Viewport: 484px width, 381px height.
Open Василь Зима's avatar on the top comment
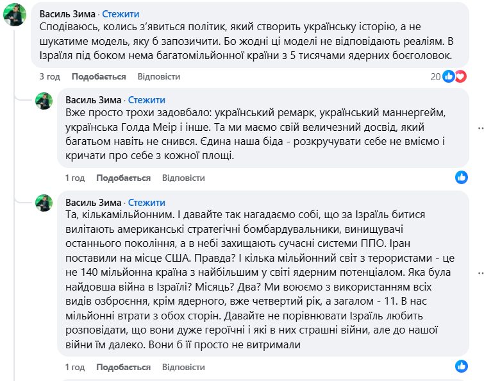(x=14, y=15)
